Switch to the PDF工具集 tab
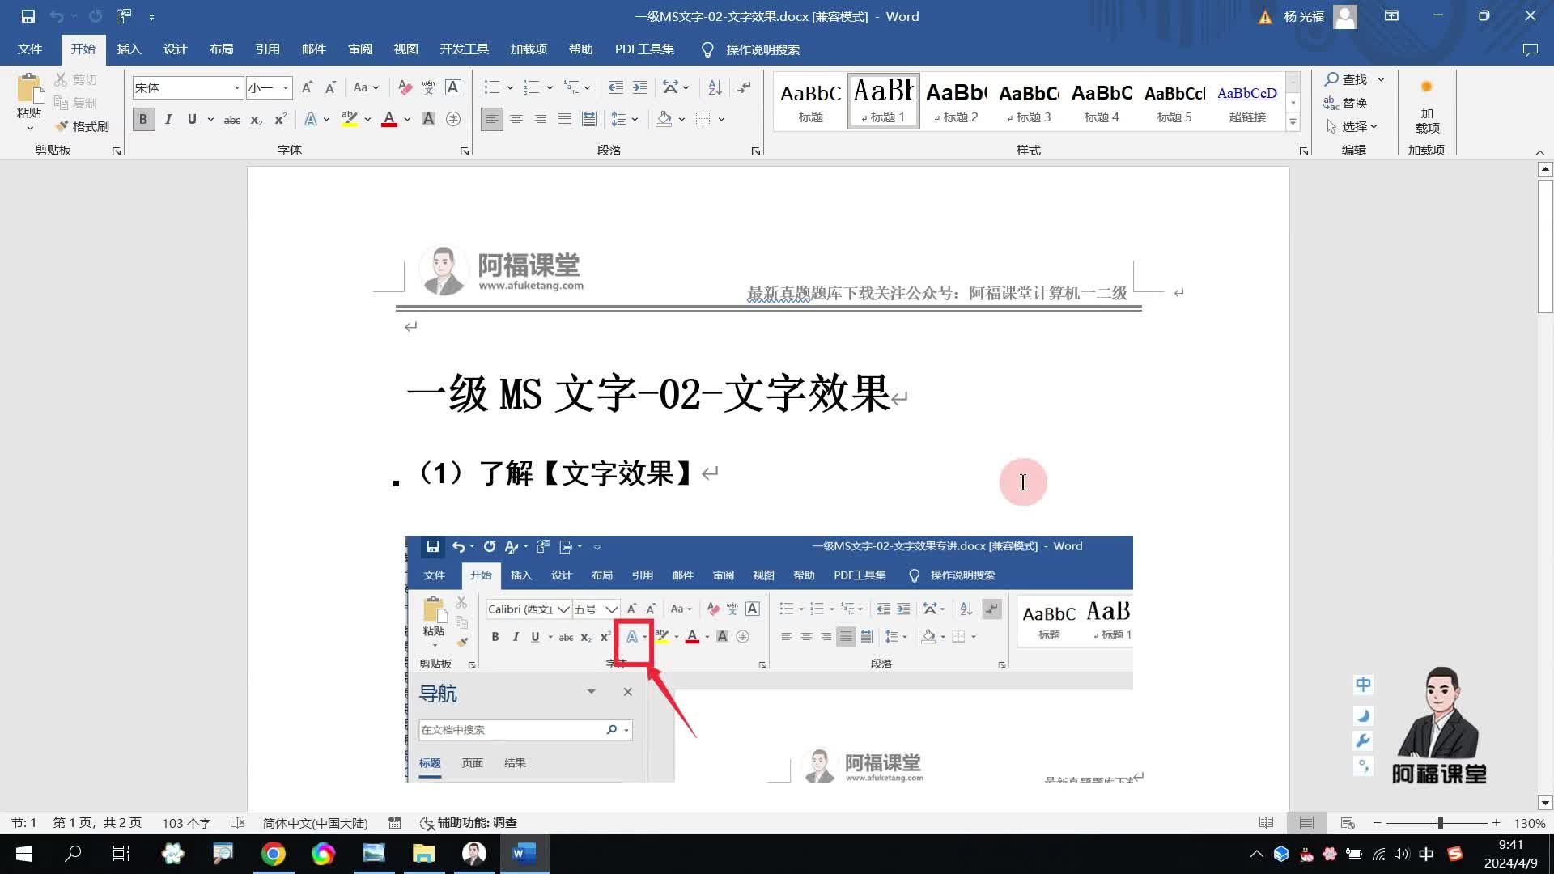Image resolution: width=1554 pixels, height=874 pixels. point(644,49)
